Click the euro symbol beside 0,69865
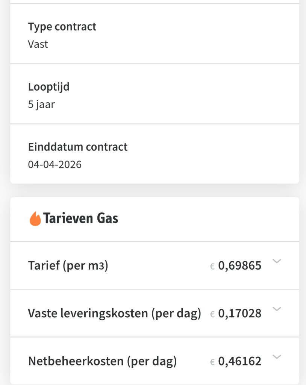Image resolution: width=306 pixels, height=385 pixels. point(212,267)
